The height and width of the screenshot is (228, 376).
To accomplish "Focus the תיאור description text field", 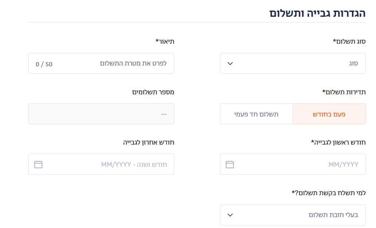I will click(x=101, y=63).
